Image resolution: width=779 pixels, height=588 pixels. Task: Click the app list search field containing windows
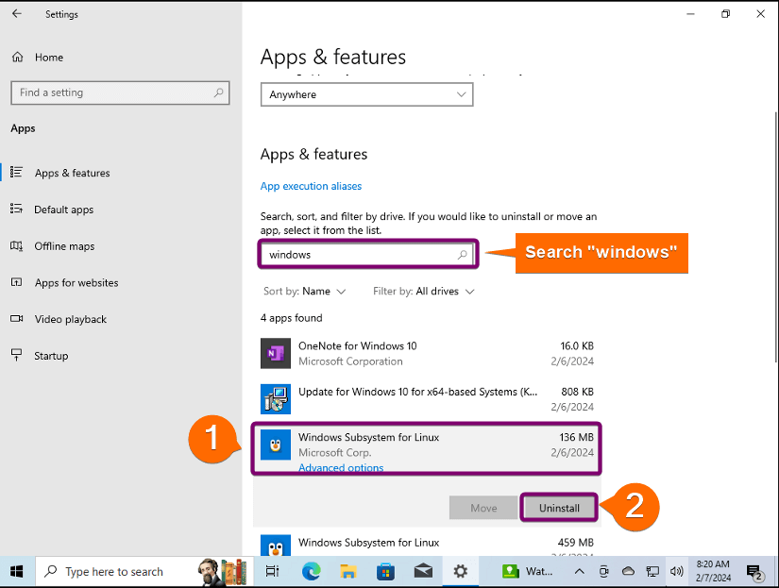click(x=367, y=255)
